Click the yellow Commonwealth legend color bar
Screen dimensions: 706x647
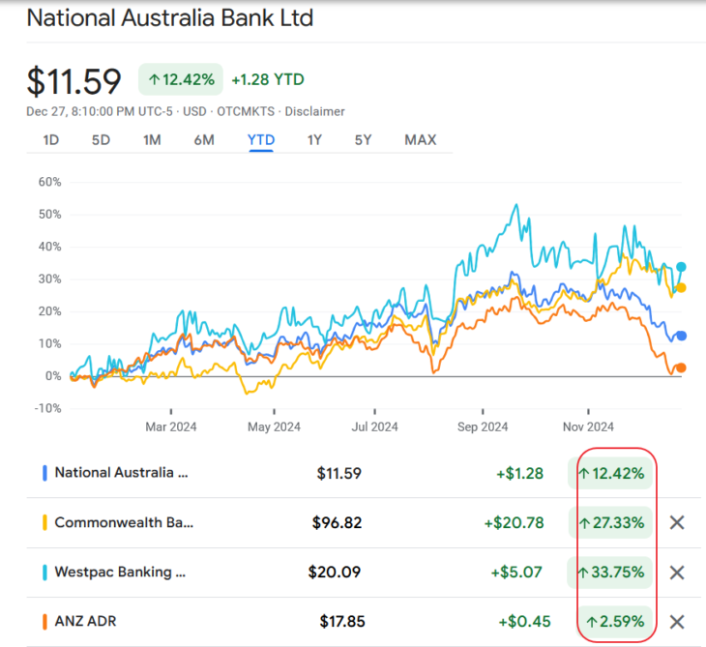tap(44, 523)
